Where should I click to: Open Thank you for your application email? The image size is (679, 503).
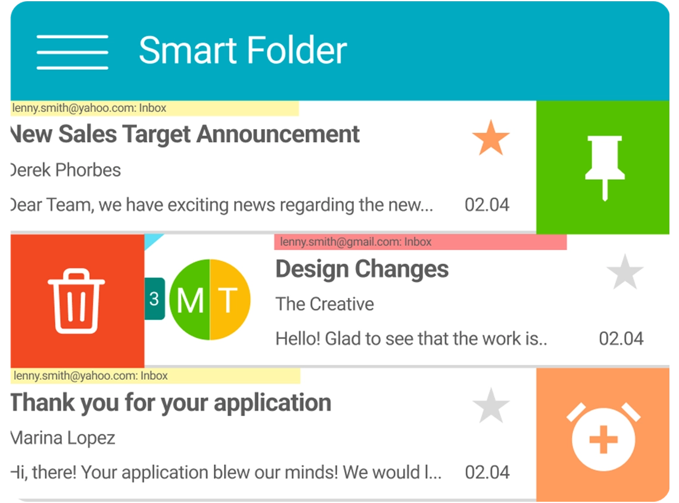170,403
